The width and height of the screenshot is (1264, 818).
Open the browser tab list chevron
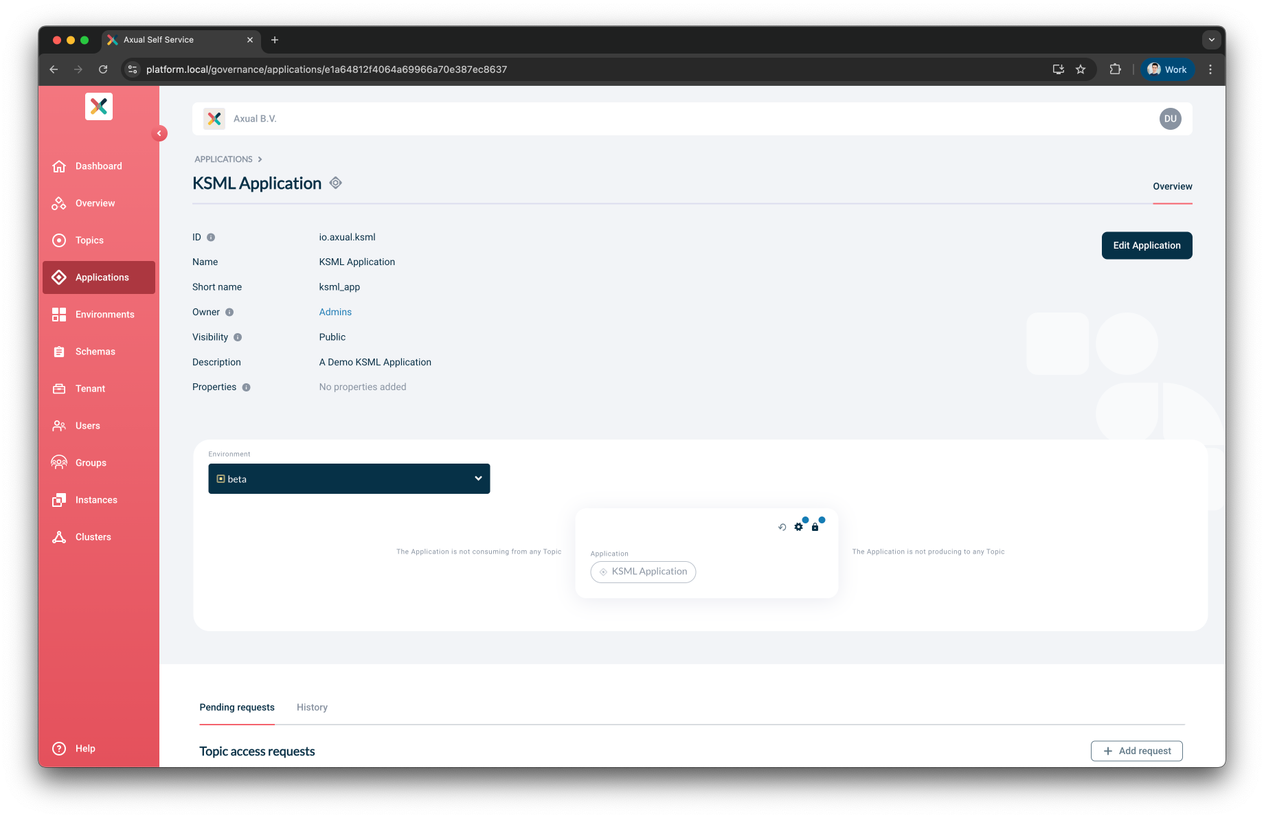tap(1211, 40)
